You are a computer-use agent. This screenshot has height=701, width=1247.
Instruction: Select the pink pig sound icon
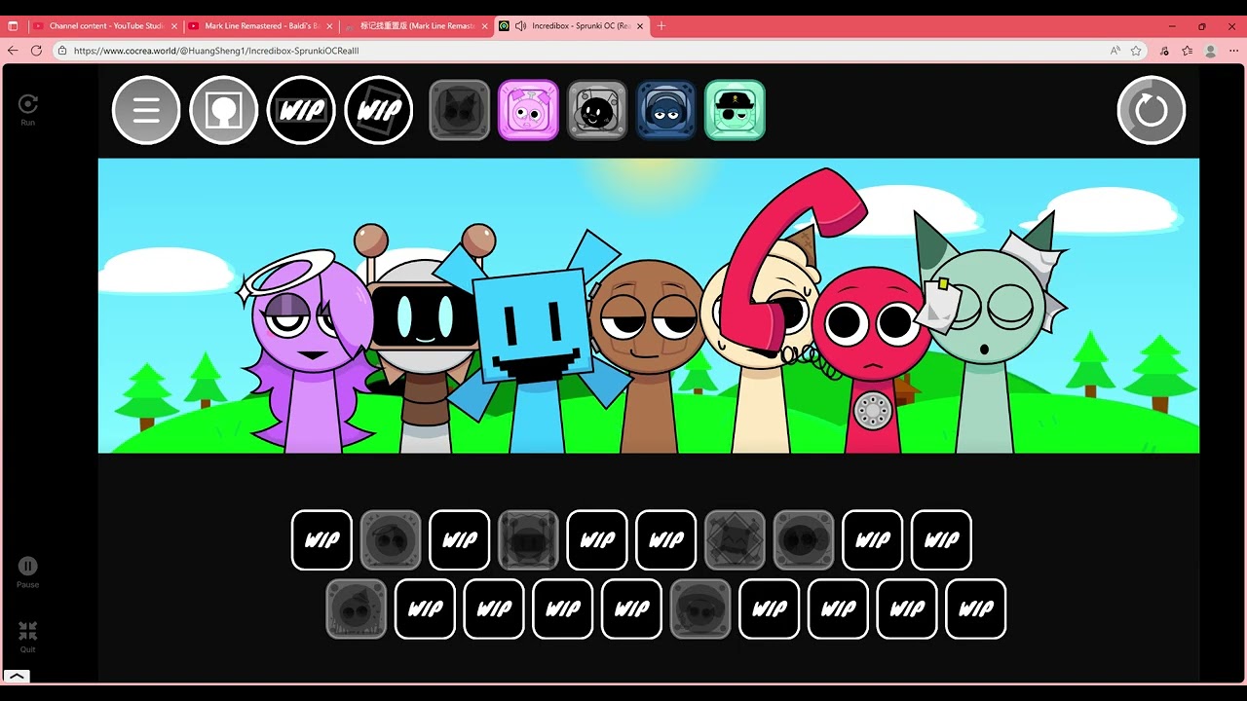tap(529, 110)
